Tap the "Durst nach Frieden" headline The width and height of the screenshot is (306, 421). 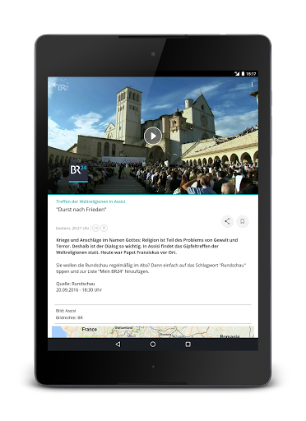81,210
